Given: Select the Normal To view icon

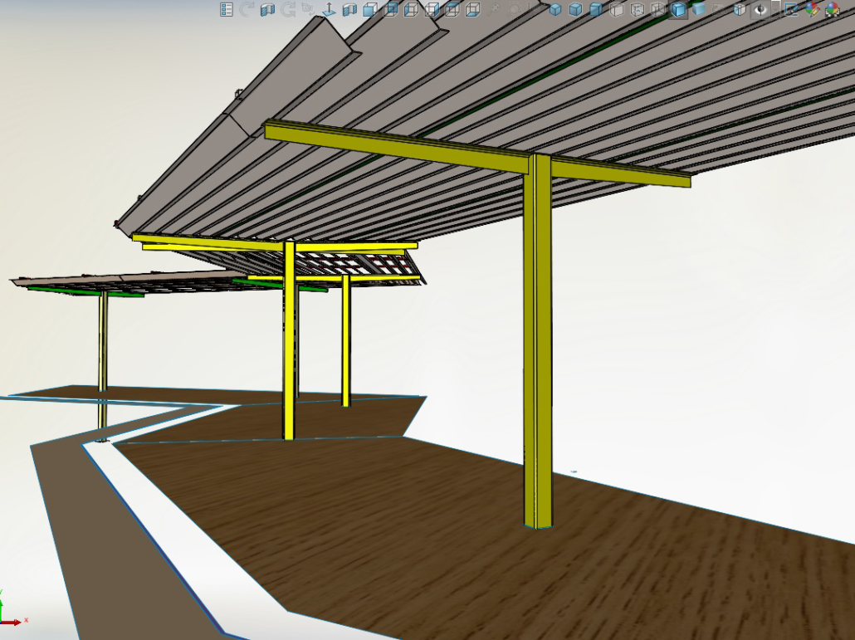Looking at the screenshot, I should (x=329, y=9).
